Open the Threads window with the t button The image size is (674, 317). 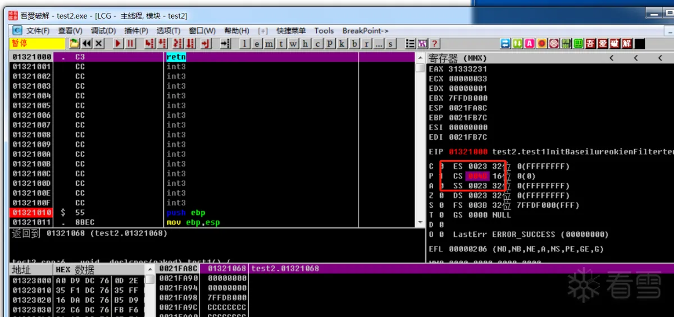point(281,43)
